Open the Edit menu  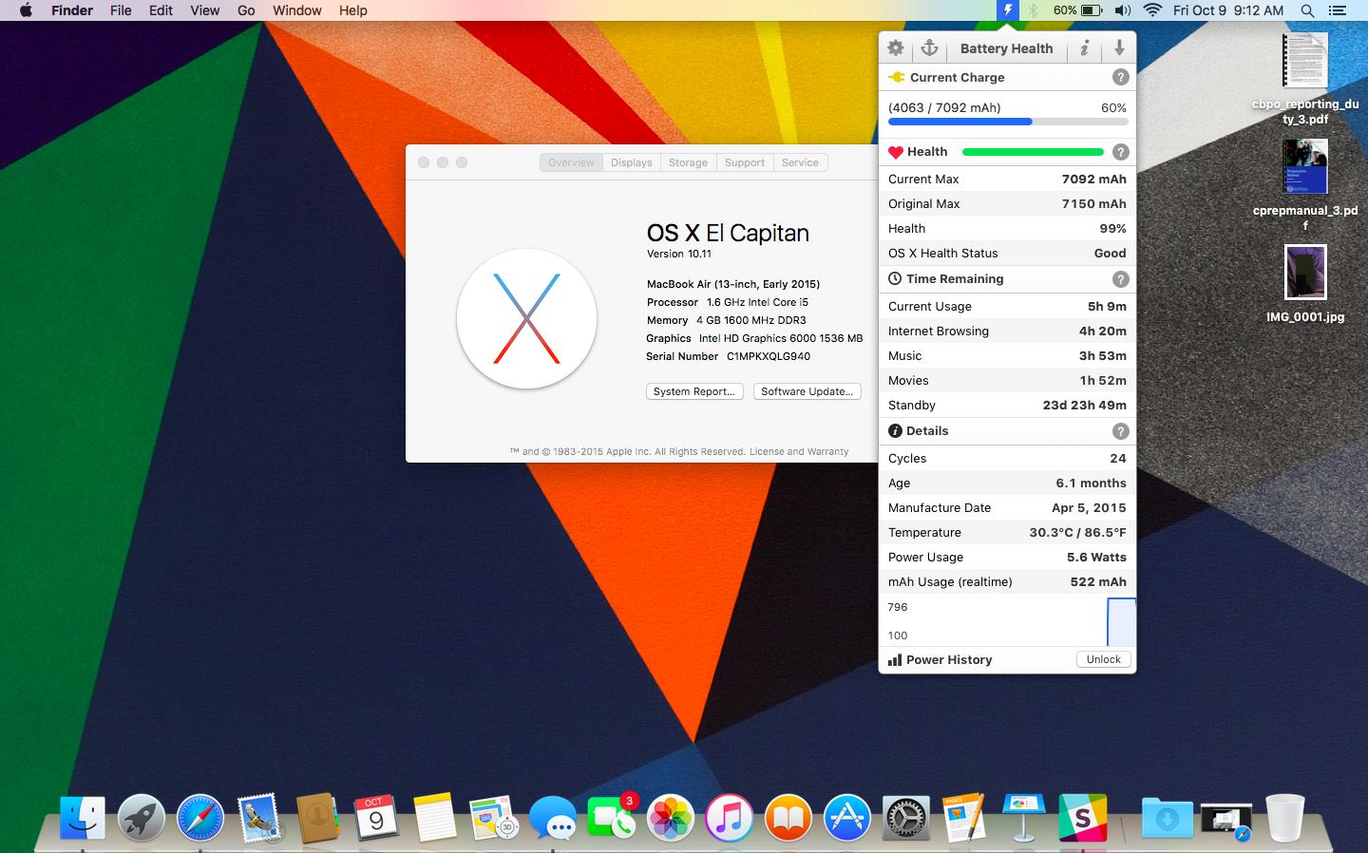(x=161, y=10)
